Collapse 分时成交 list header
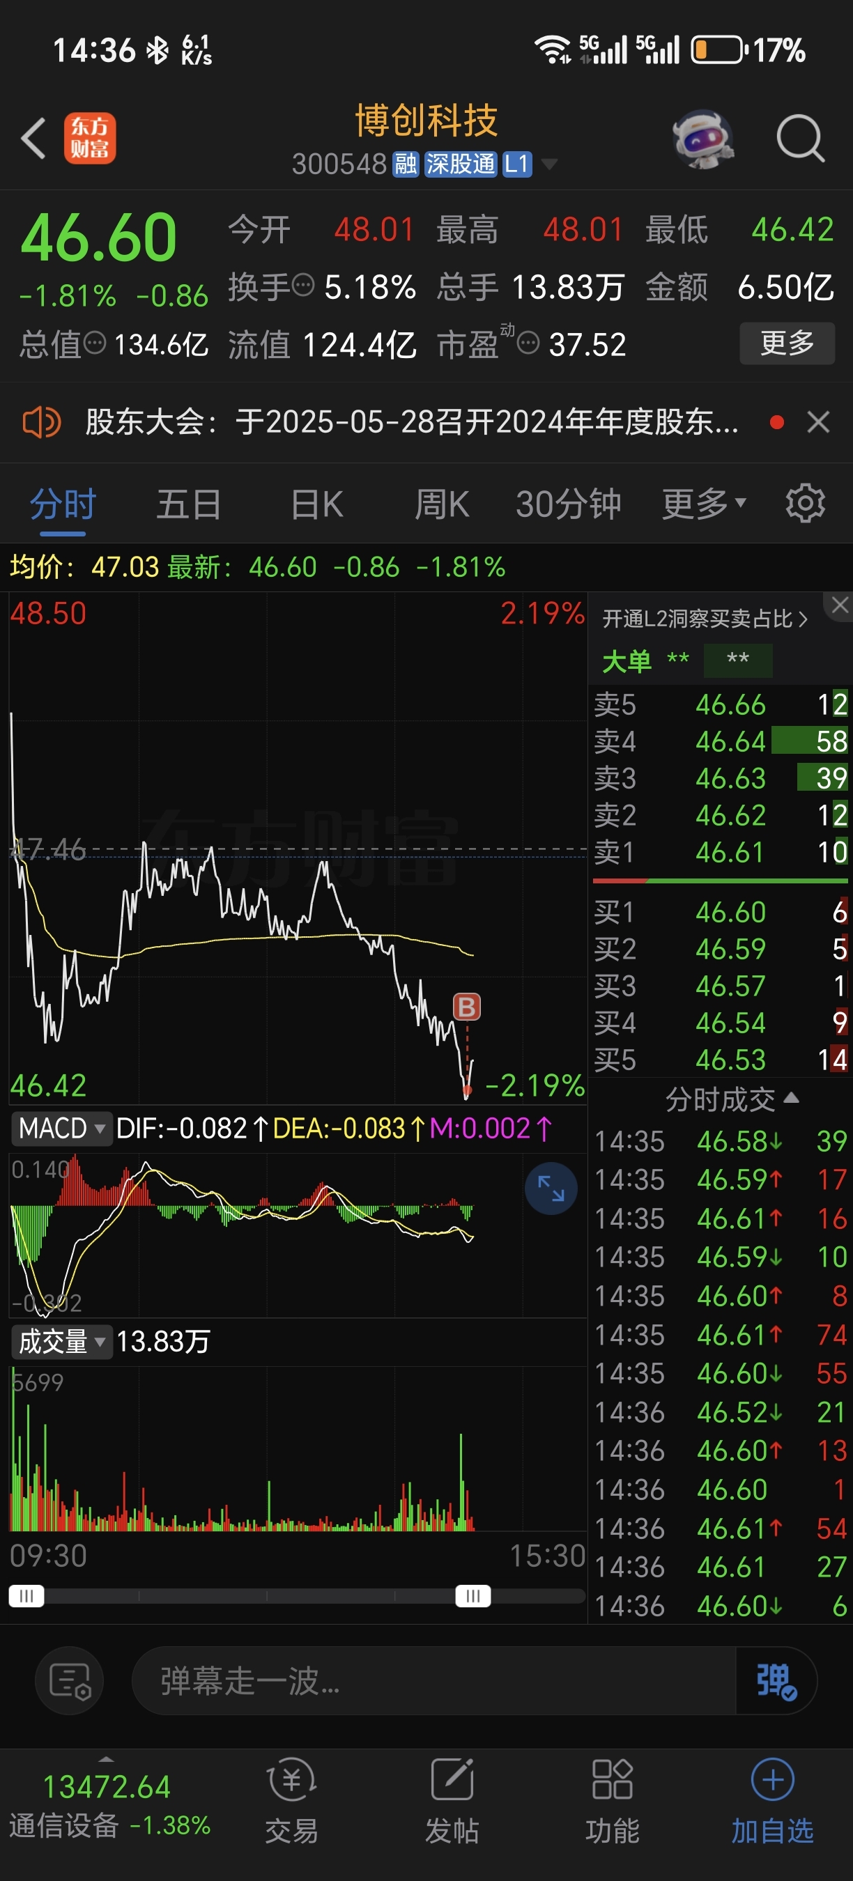 [731, 1099]
